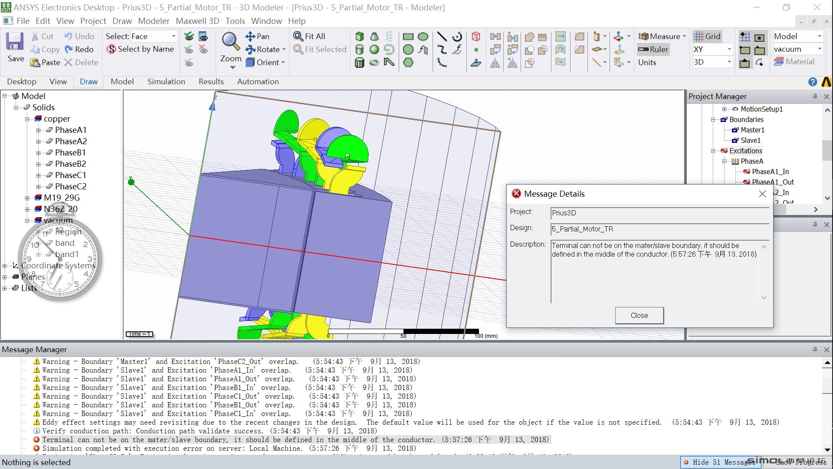Click the Project Manager horizontal scroll right arrow
The height and width of the screenshot is (469, 833).
tap(816, 209)
